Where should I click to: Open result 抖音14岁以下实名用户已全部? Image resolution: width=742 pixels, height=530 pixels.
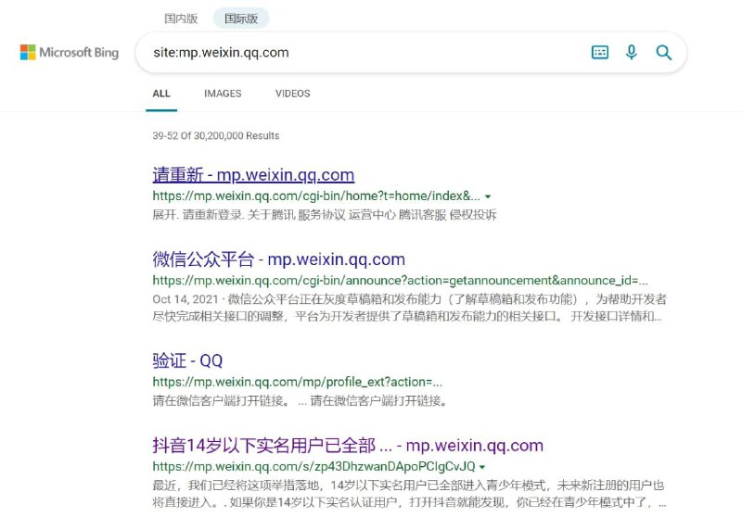coord(348,446)
